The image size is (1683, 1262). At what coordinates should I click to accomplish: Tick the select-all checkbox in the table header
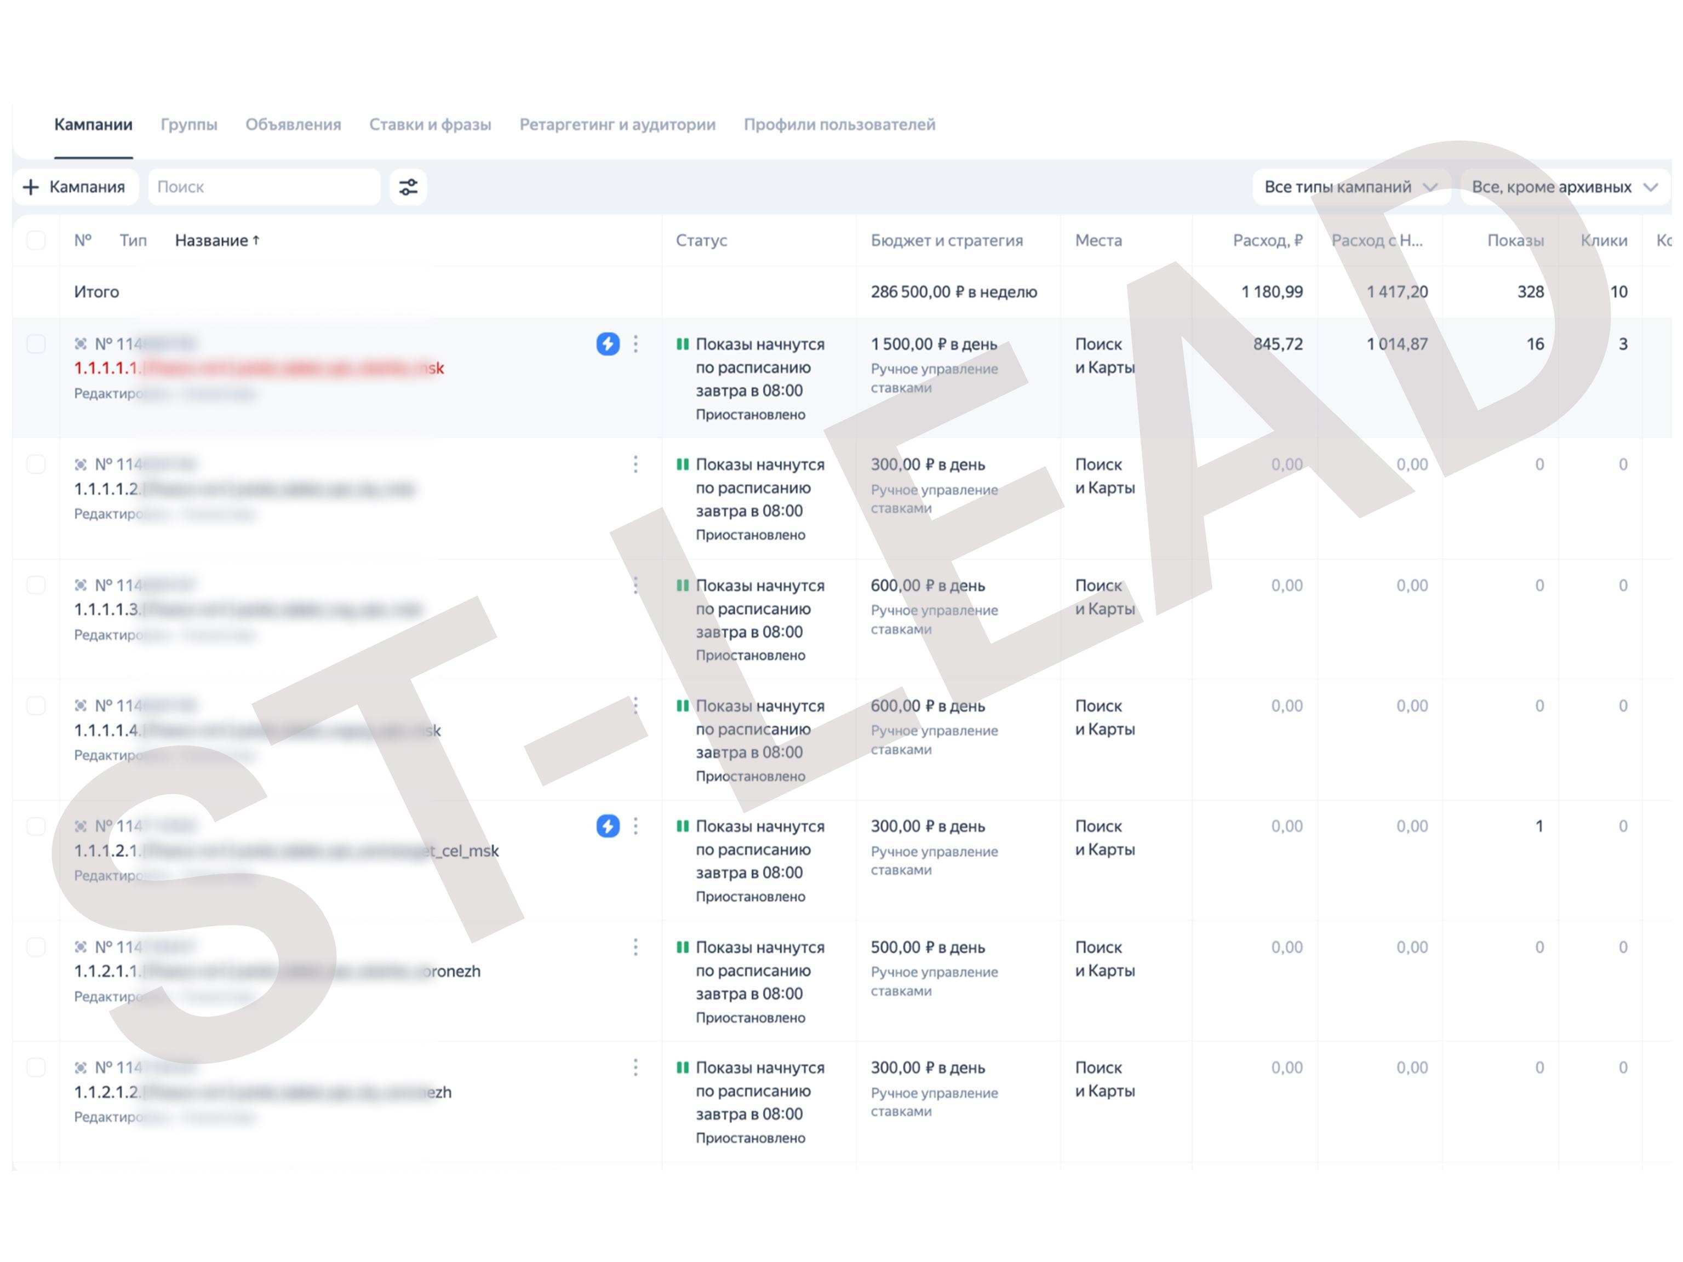pyautogui.click(x=36, y=240)
